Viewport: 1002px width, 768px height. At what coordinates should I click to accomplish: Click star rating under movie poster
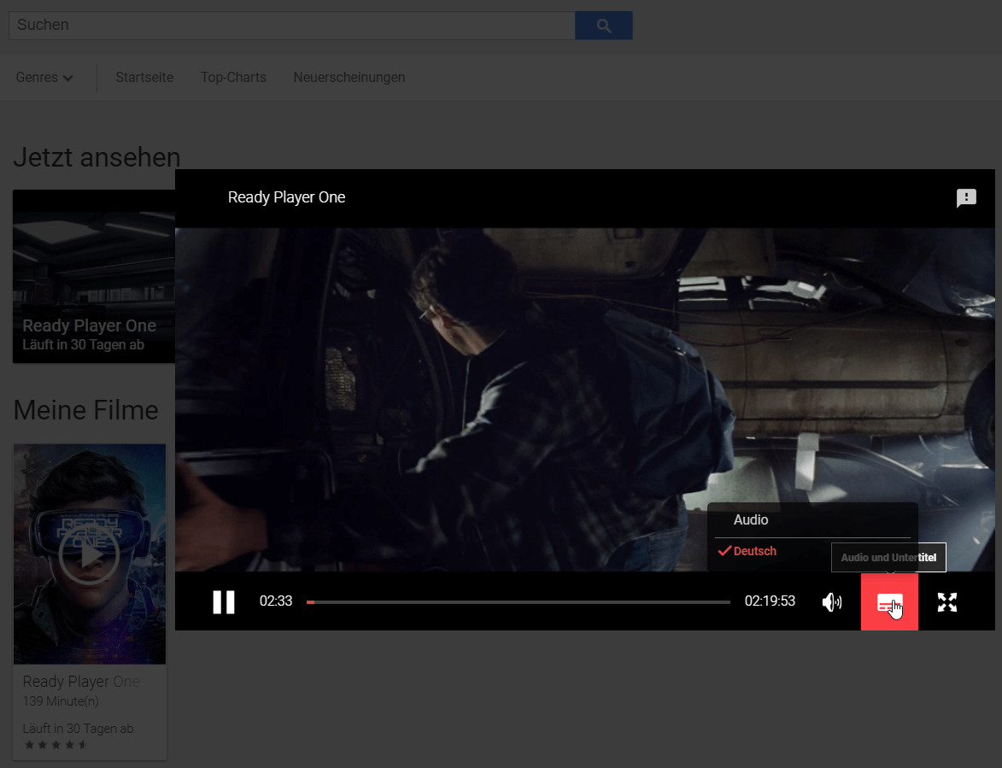56,745
